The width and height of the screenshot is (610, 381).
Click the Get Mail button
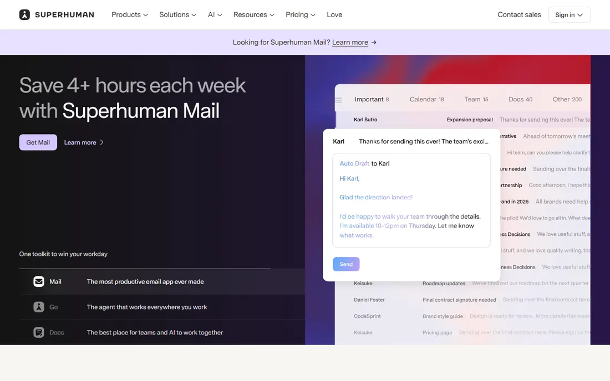pos(38,142)
